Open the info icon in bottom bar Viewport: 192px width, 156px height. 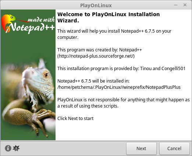[x=8, y=148]
